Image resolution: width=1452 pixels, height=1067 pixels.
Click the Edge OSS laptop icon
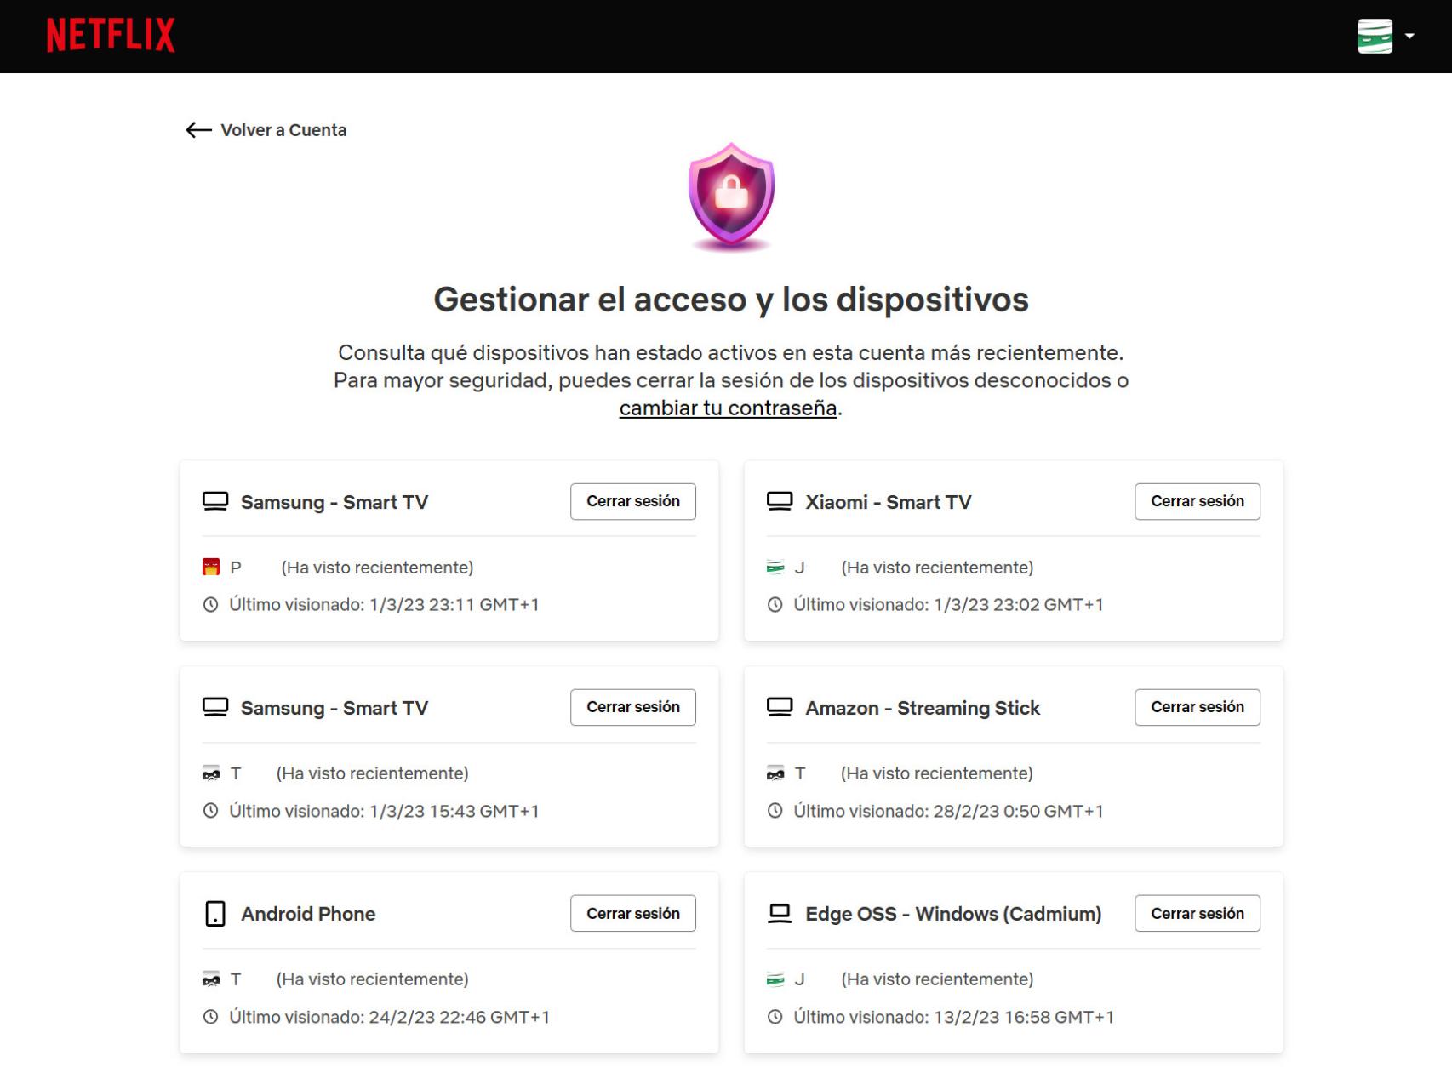[780, 913]
